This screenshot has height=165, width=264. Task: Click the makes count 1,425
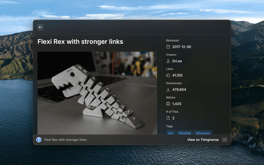(177, 104)
